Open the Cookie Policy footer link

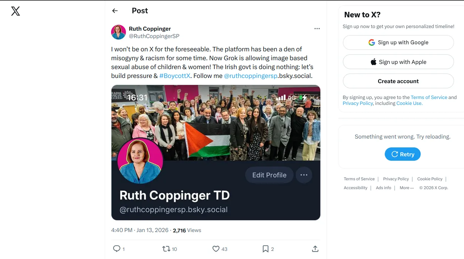click(x=430, y=179)
